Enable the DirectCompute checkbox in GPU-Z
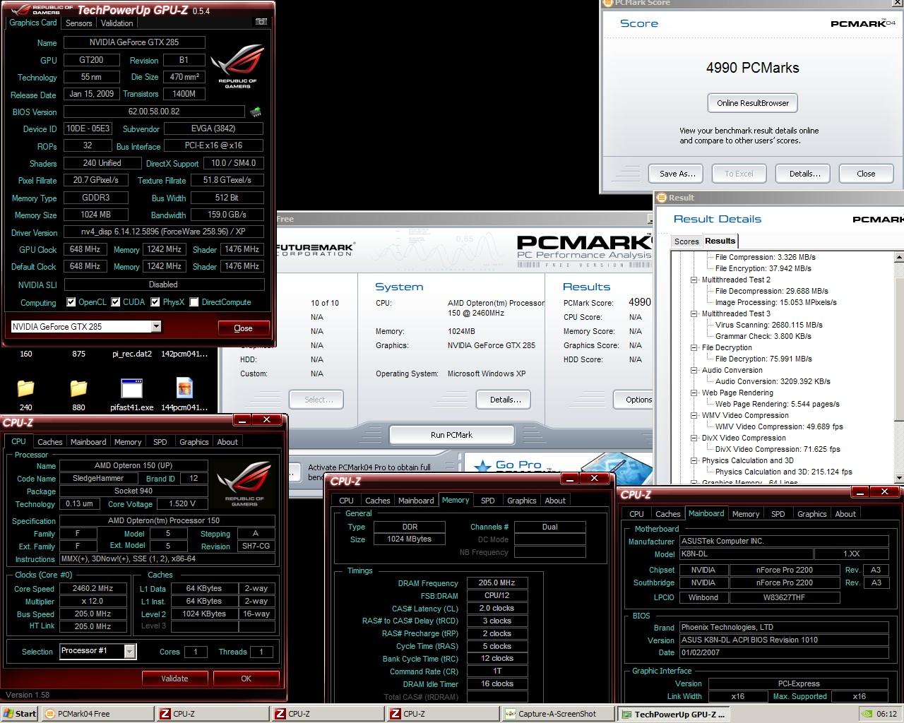 194,302
